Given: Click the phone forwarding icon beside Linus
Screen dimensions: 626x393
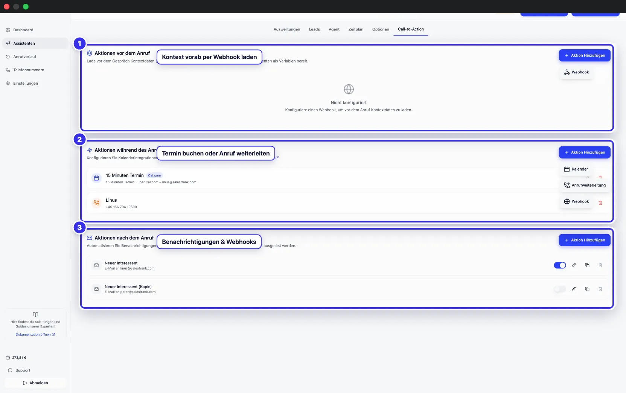Looking at the screenshot, I should coord(96,203).
